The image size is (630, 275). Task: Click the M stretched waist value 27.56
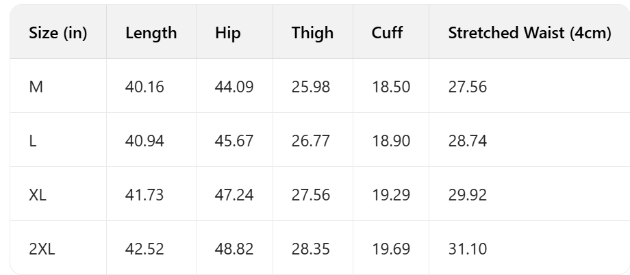coord(468,87)
